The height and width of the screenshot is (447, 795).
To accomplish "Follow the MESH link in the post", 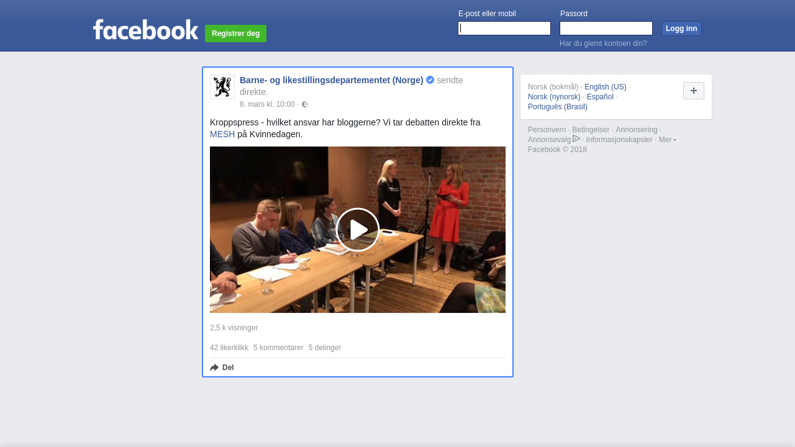I will [x=222, y=134].
